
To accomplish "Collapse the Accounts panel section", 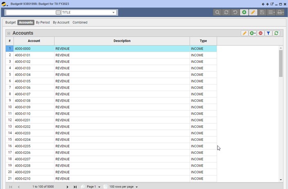I will pos(9,33).
